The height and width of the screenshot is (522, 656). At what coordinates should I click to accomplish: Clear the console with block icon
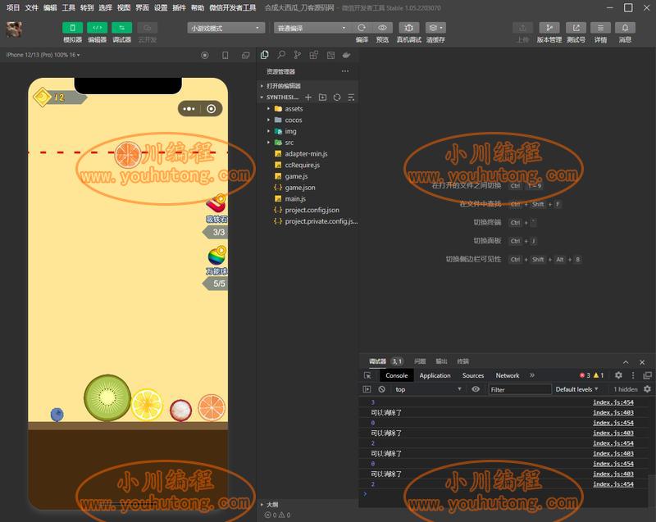click(381, 389)
